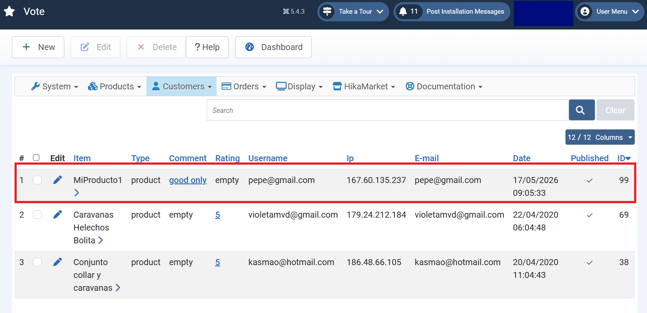Click the New button
647x313 pixels.
tap(38, 47)
